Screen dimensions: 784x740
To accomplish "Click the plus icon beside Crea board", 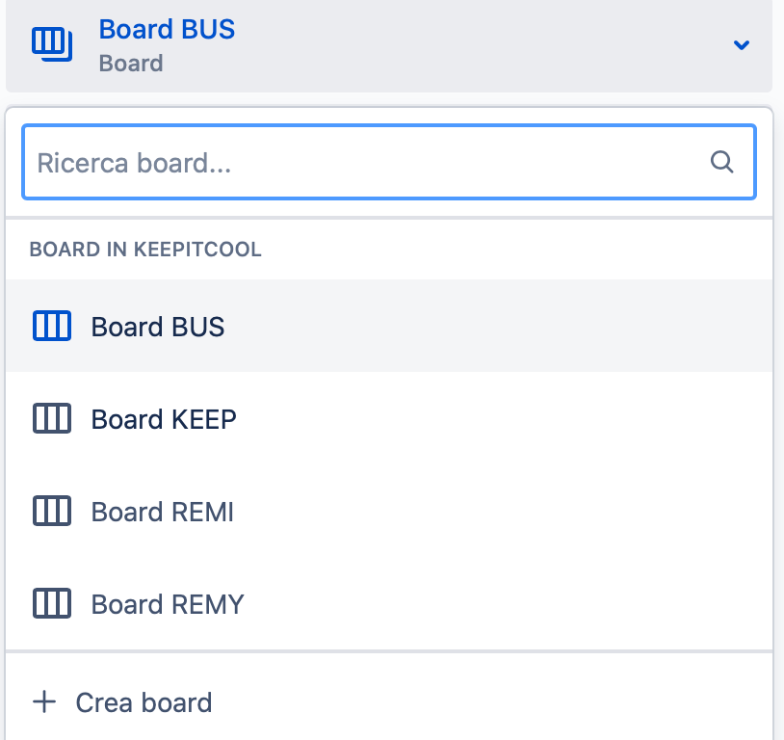I will point(44,701).
